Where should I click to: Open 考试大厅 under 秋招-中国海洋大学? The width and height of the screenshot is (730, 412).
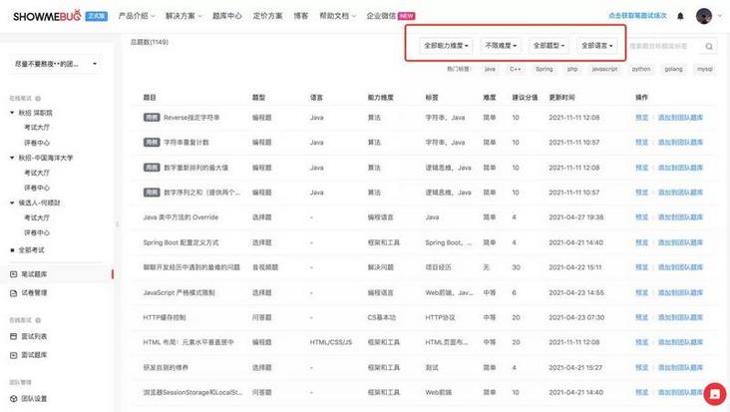[37, 173]
